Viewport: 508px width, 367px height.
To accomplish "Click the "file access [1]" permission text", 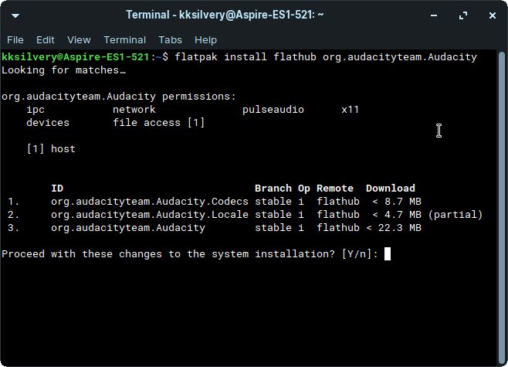I will [x=158, y=123].
